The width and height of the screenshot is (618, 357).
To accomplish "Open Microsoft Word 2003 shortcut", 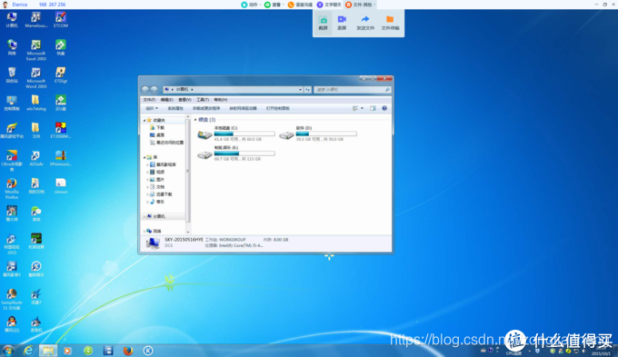I will (x=36, y=77).
